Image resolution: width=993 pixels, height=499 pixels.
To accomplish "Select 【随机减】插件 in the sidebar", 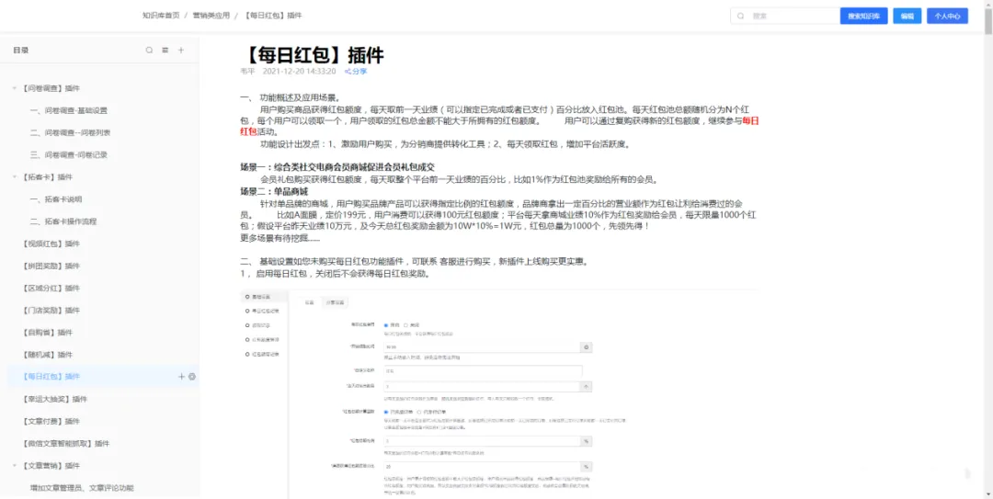I will click(x=46, y=355).
